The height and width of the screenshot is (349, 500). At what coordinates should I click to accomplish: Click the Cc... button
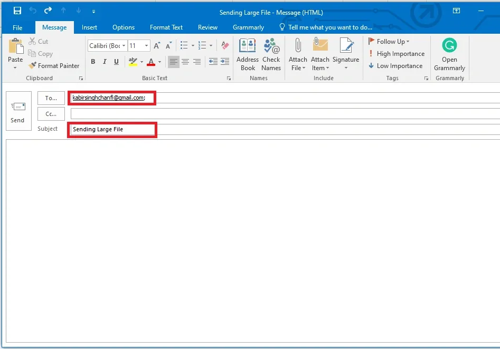click(x=51, y=114)
